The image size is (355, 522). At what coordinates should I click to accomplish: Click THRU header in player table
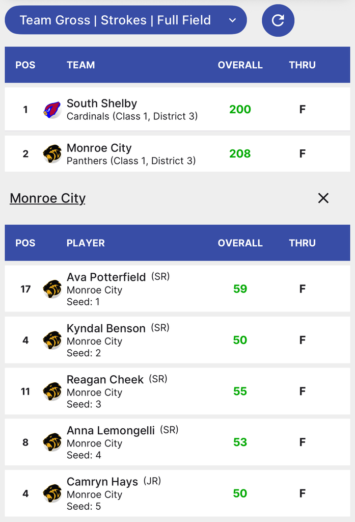point(302,243)
